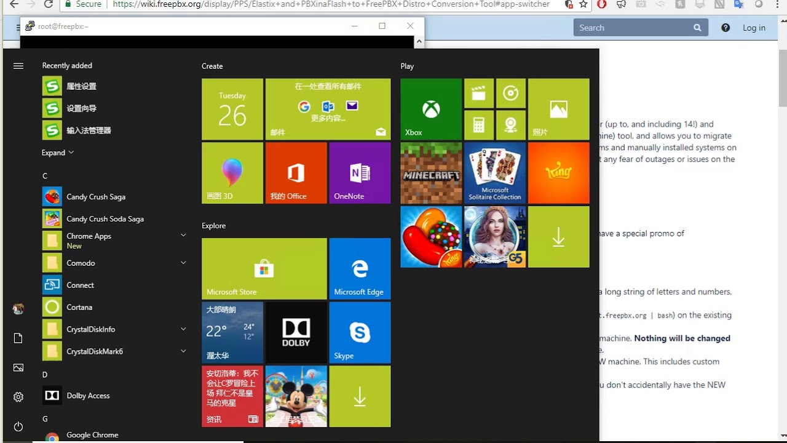The image size is (787, 443).
Task: Expand the Chrome Apps folder
Action: pos(183,236)
